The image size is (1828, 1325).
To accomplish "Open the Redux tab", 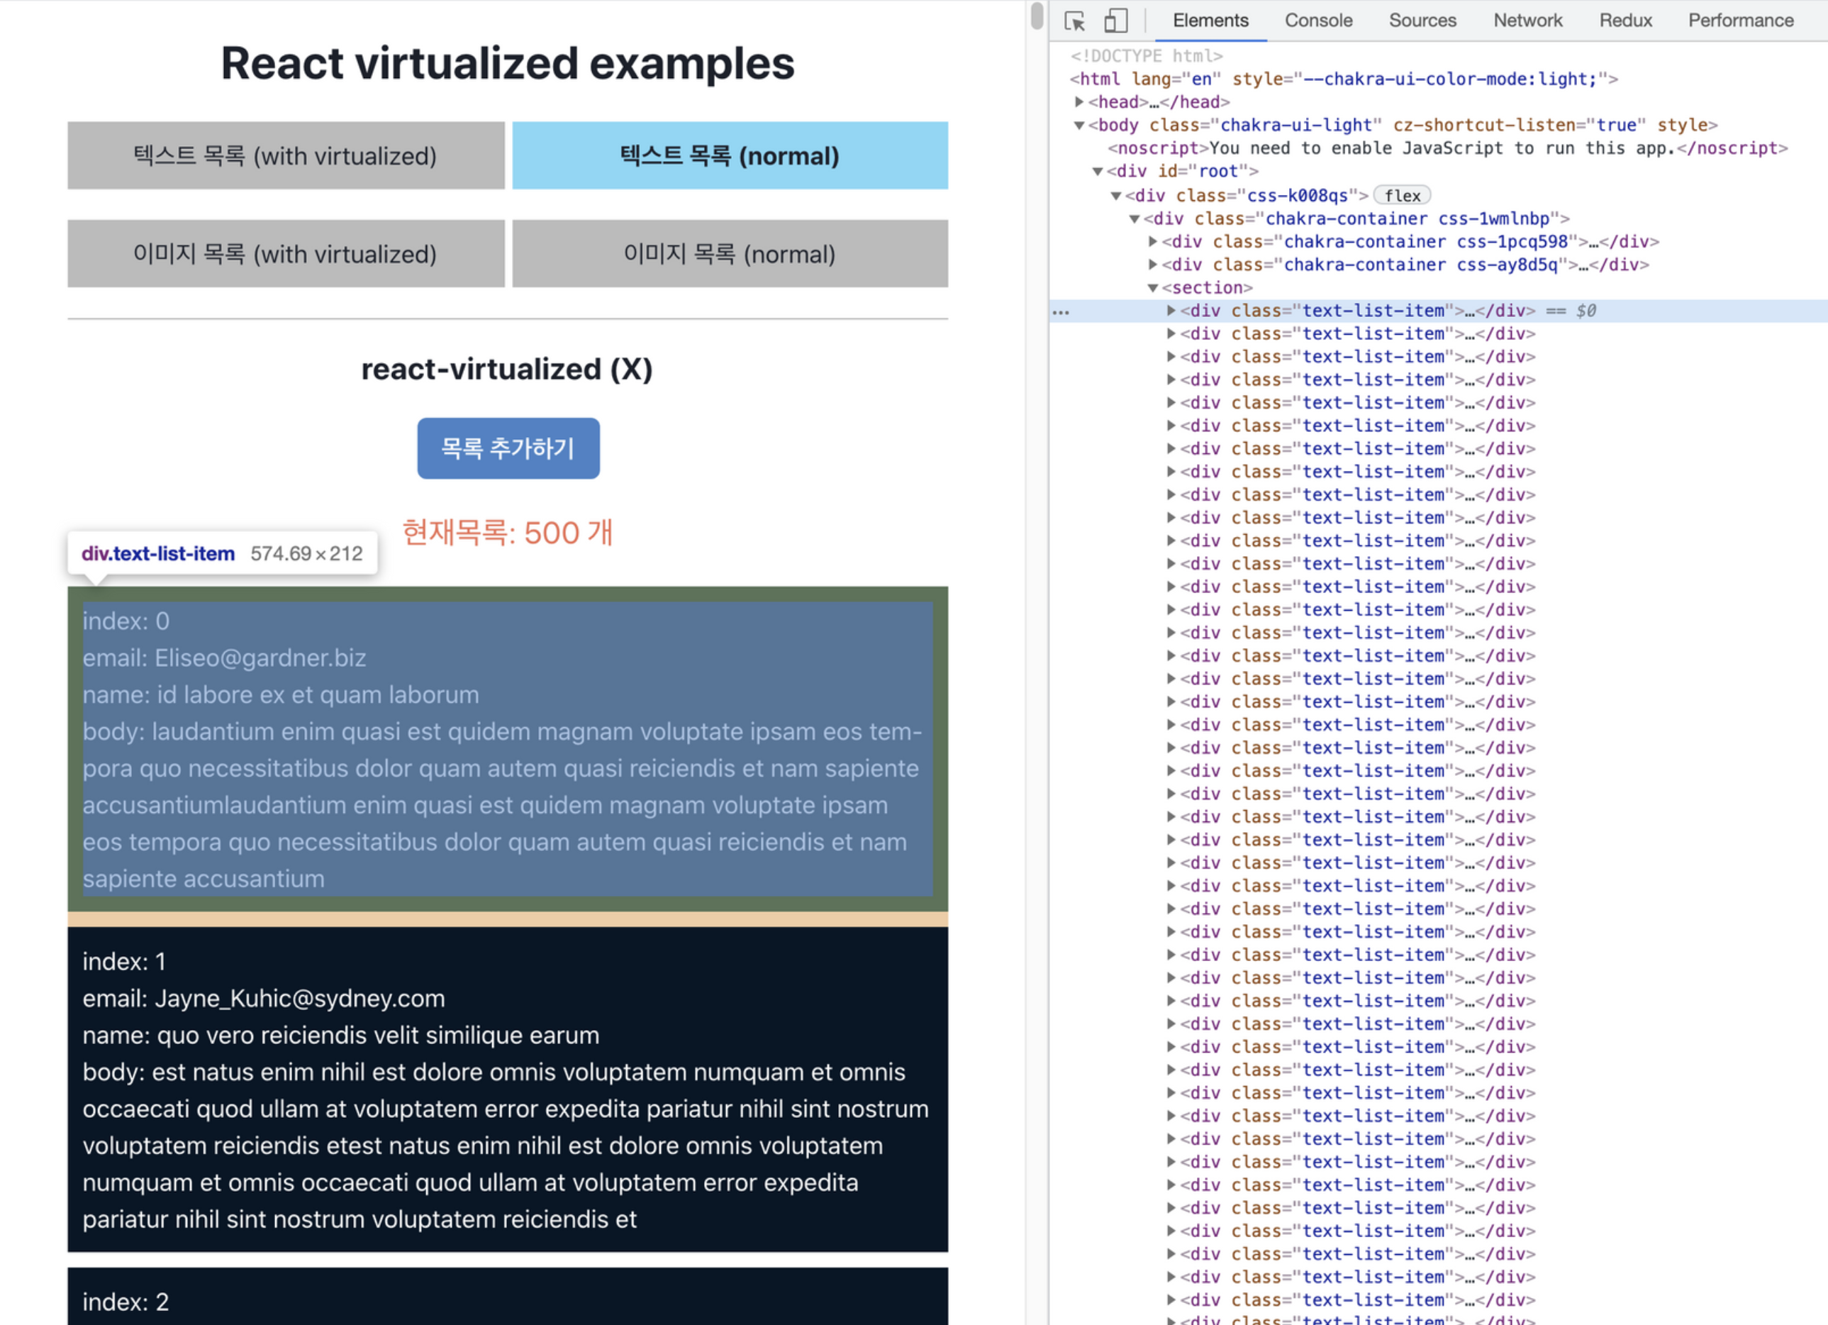I will coord(1625,21).
